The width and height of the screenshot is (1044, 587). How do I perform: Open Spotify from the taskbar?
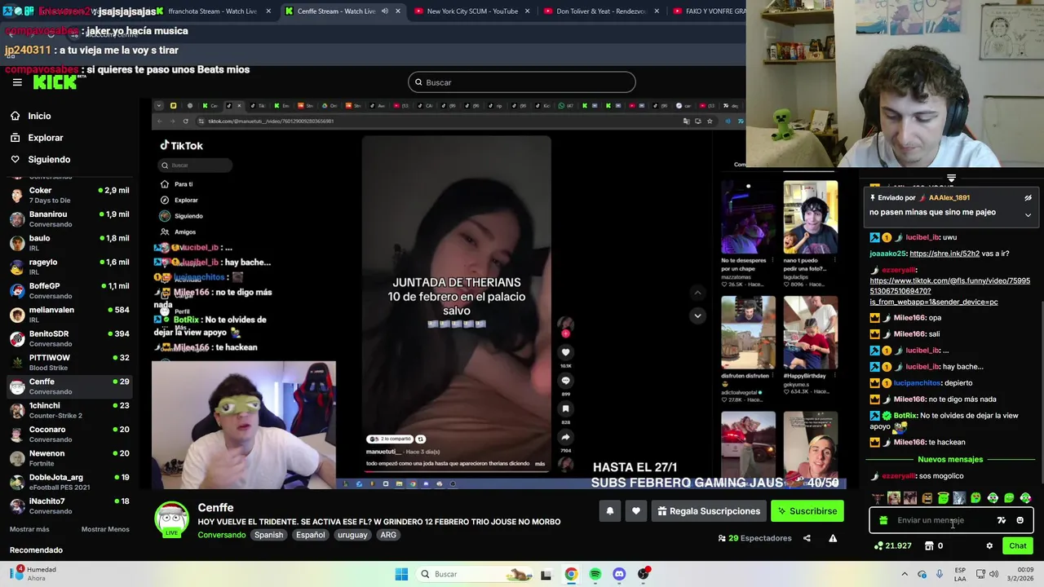595,574
